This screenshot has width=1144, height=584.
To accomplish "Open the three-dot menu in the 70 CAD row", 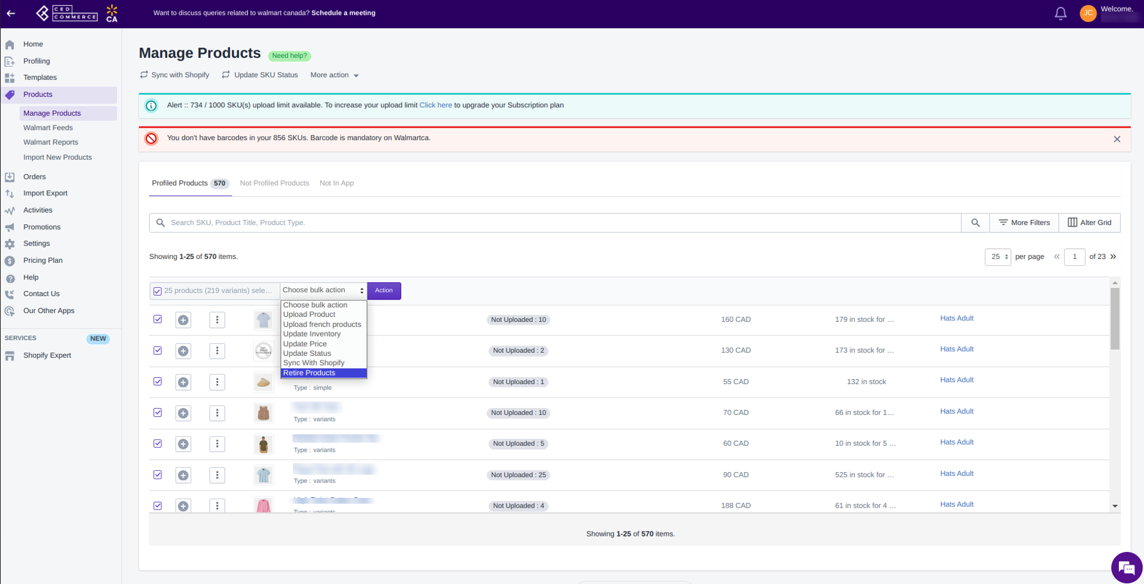I will 217,413.
